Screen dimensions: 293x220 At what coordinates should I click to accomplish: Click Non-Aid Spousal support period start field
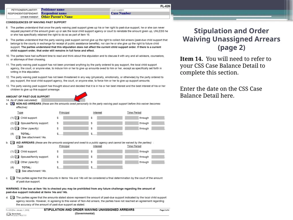[x=132, y=123]
